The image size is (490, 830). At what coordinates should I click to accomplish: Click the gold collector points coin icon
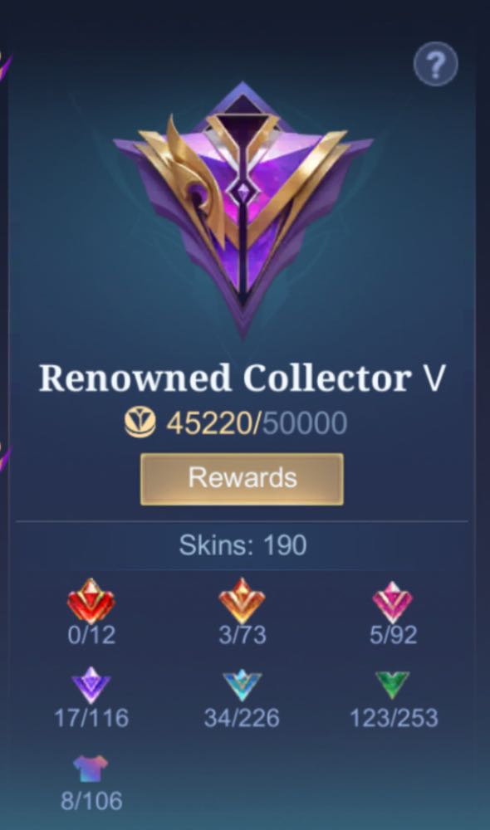tap(140, 423)
